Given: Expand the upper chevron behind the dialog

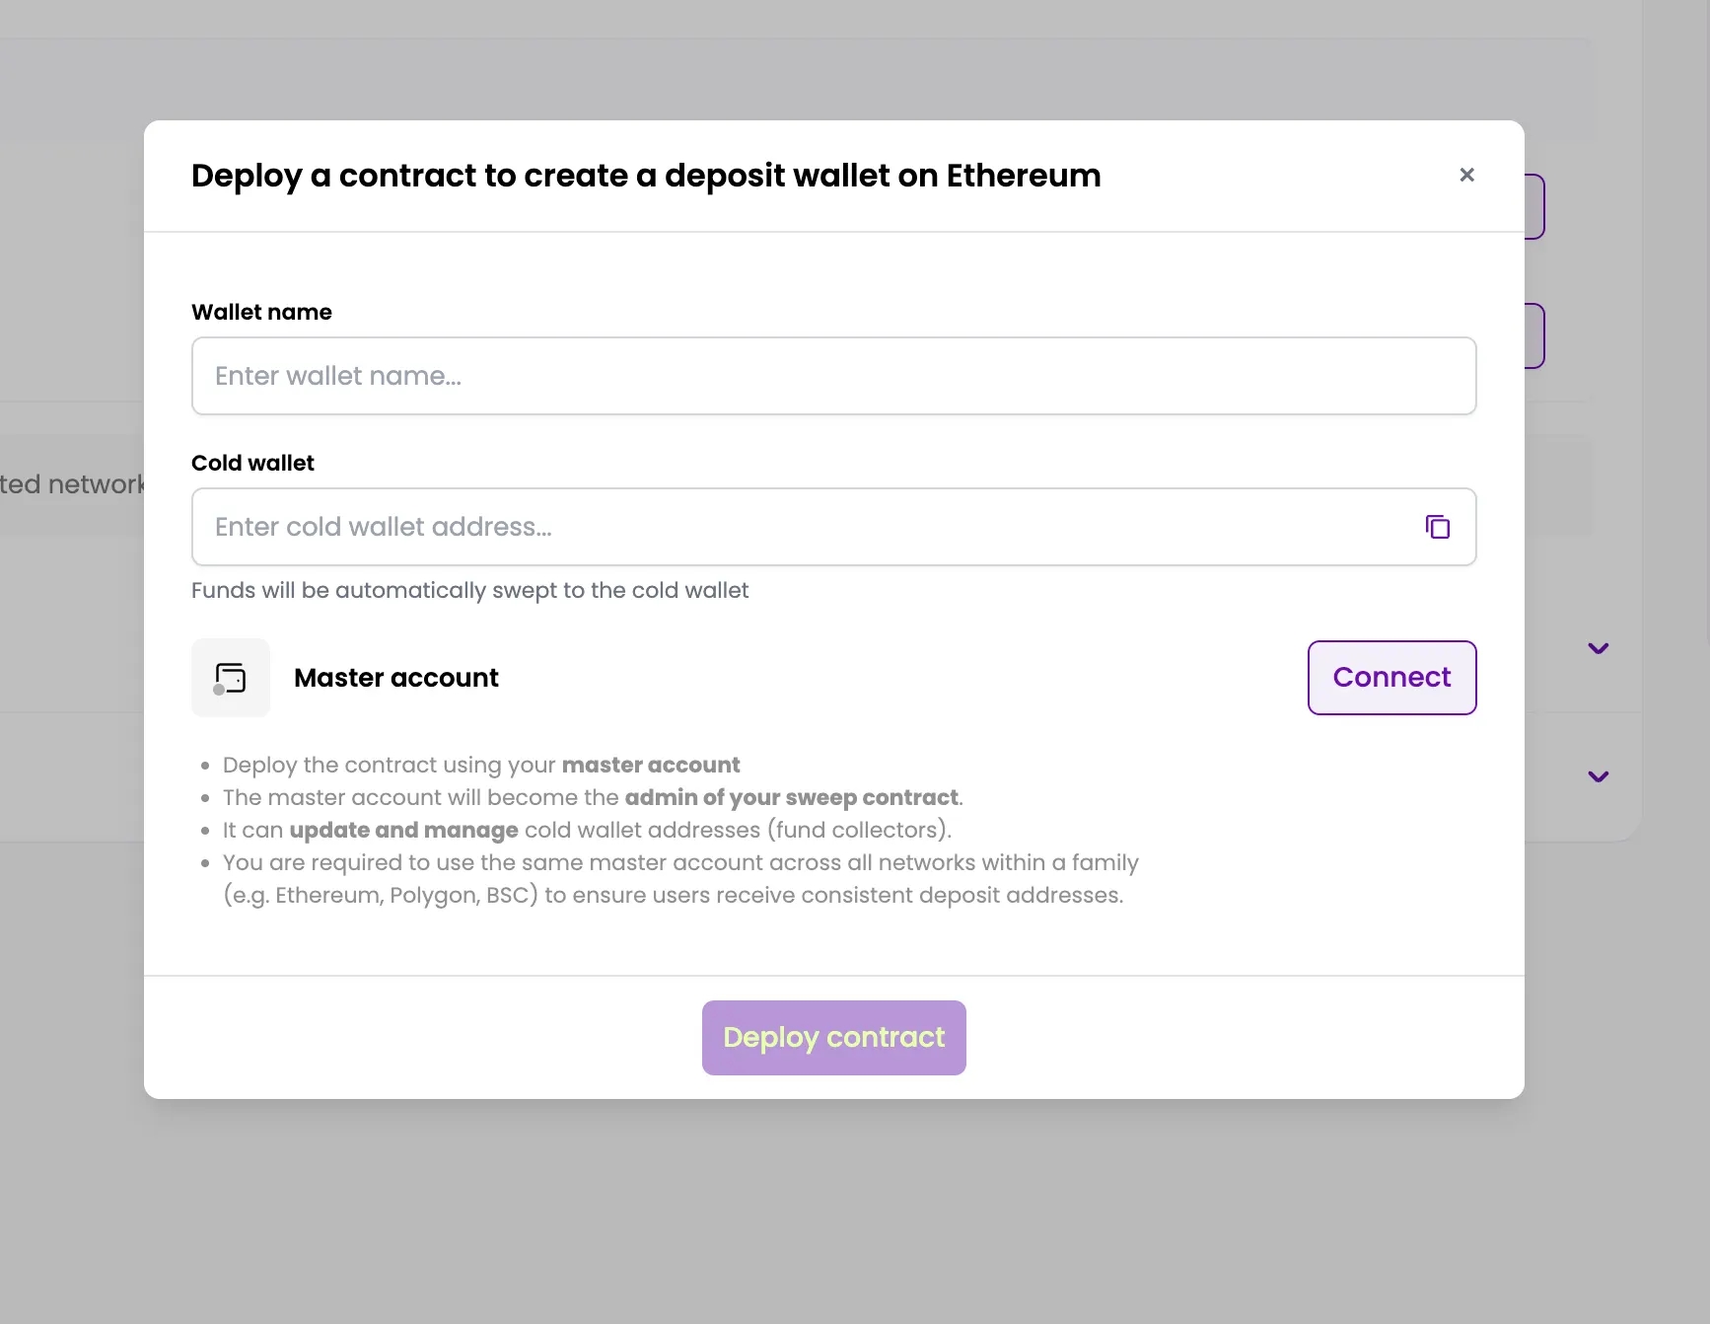Looking at the screenshot, I should 1598,648.
